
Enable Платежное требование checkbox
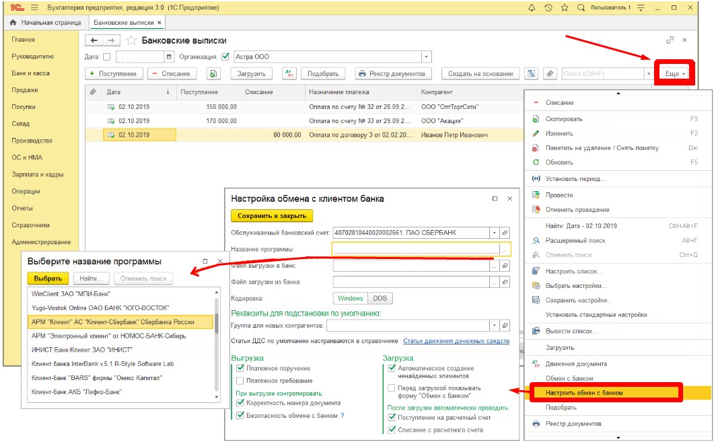[x=240, y=381]
